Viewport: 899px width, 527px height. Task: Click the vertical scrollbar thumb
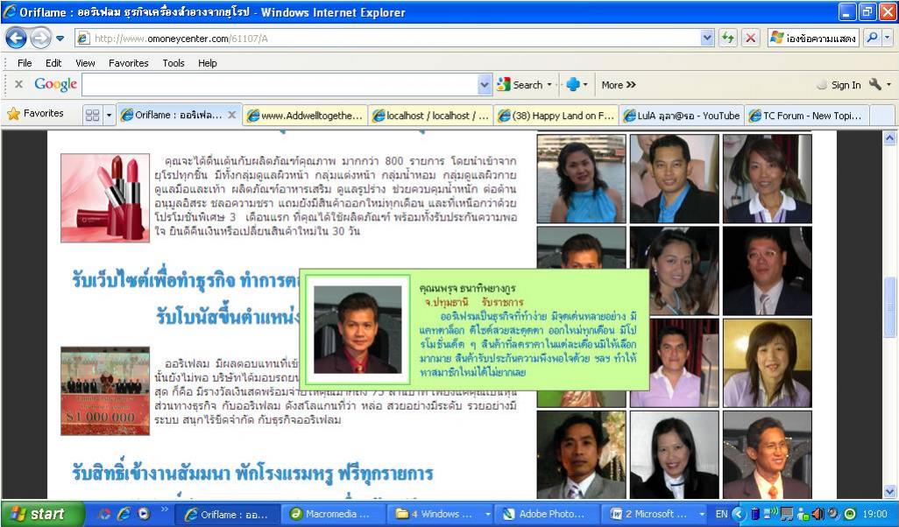[889, 306]
